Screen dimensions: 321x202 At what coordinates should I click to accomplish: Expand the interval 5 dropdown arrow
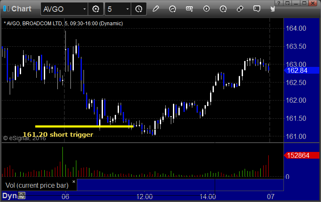tap(127, 9)
